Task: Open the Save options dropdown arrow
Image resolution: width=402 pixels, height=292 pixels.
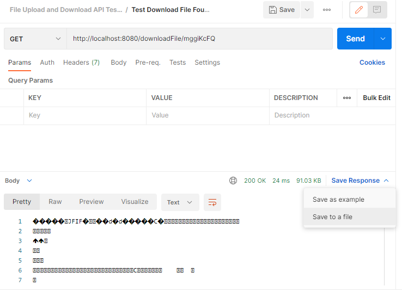Action: point(307,10)
